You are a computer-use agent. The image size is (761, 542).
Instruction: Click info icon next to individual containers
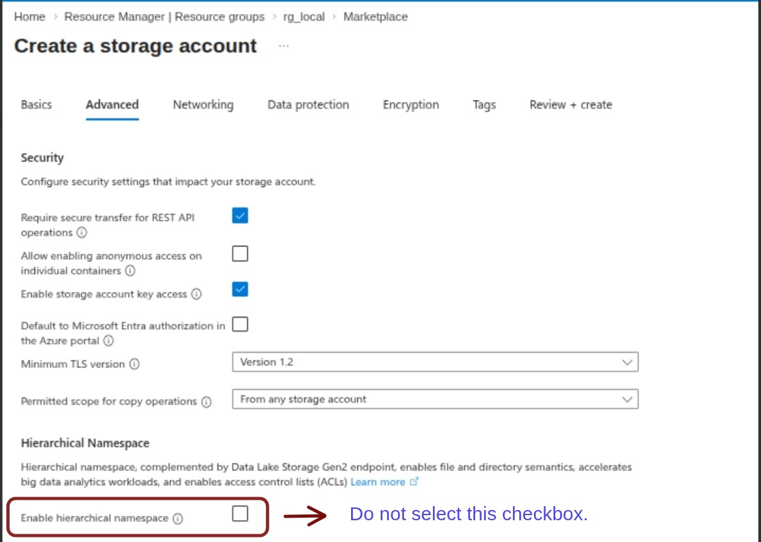click(x=130, y=271)
